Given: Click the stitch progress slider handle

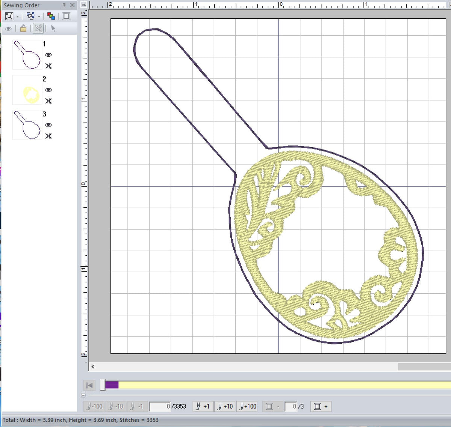Looking at the screenshot, I should (x=103, y=385).
